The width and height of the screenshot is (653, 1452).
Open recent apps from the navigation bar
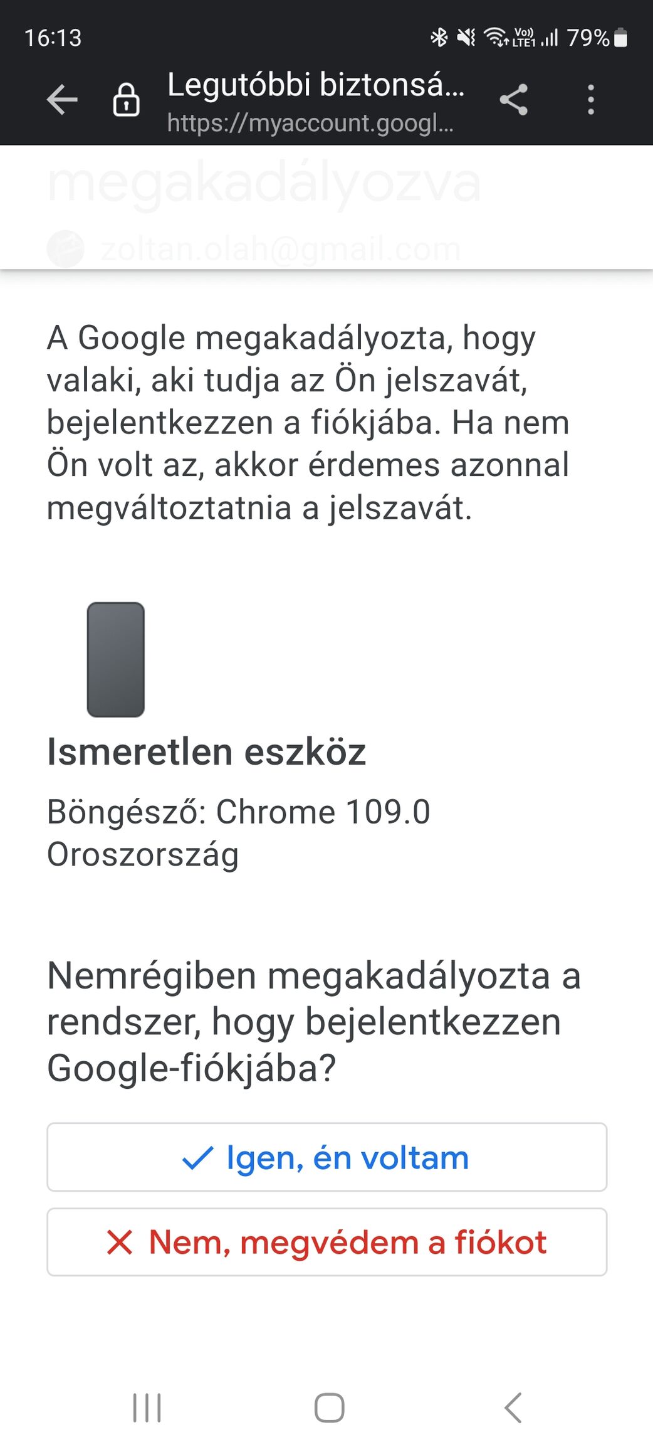147,1408
